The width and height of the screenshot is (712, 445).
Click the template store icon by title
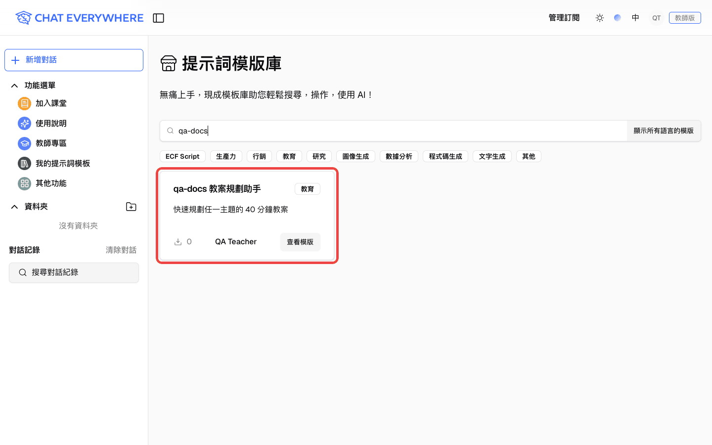pos(169,63)
